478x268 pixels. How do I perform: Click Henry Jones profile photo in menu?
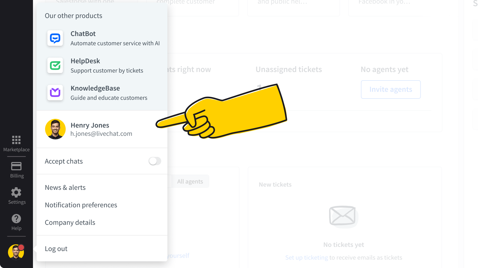coord(55,129)
